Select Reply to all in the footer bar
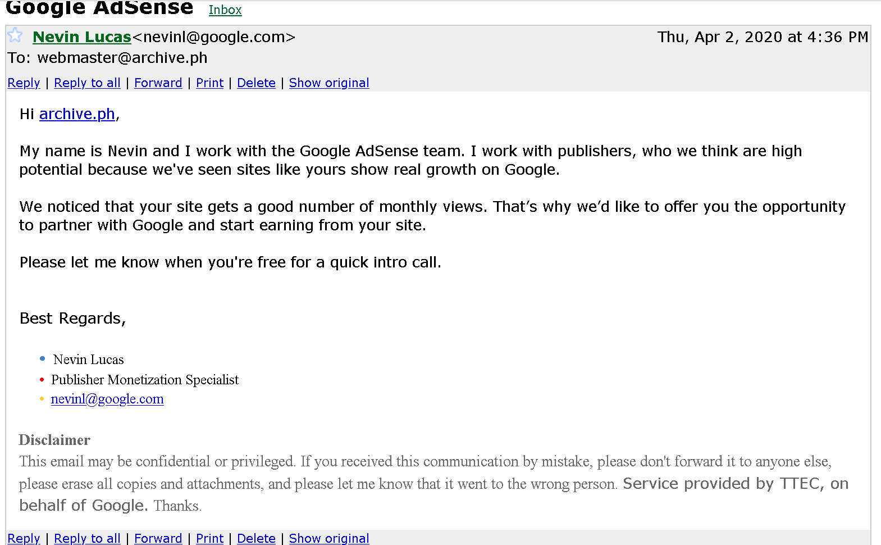This screenshot has height=545, width=881. 87,538
